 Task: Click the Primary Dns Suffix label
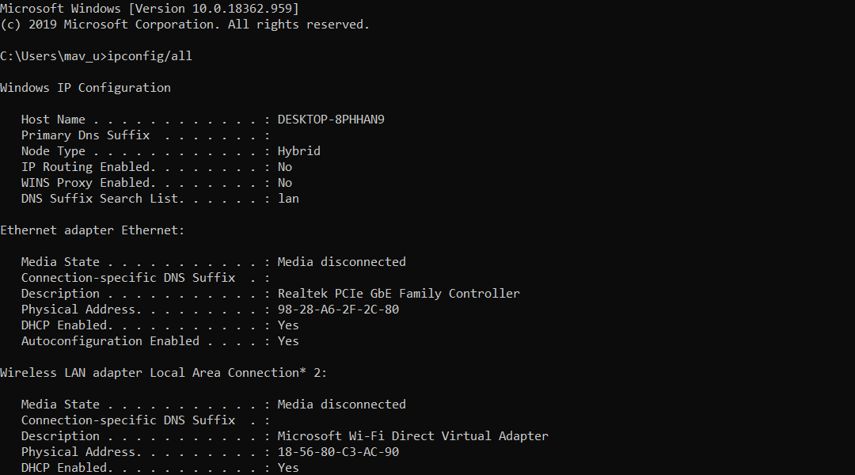[x=85, y=135]
